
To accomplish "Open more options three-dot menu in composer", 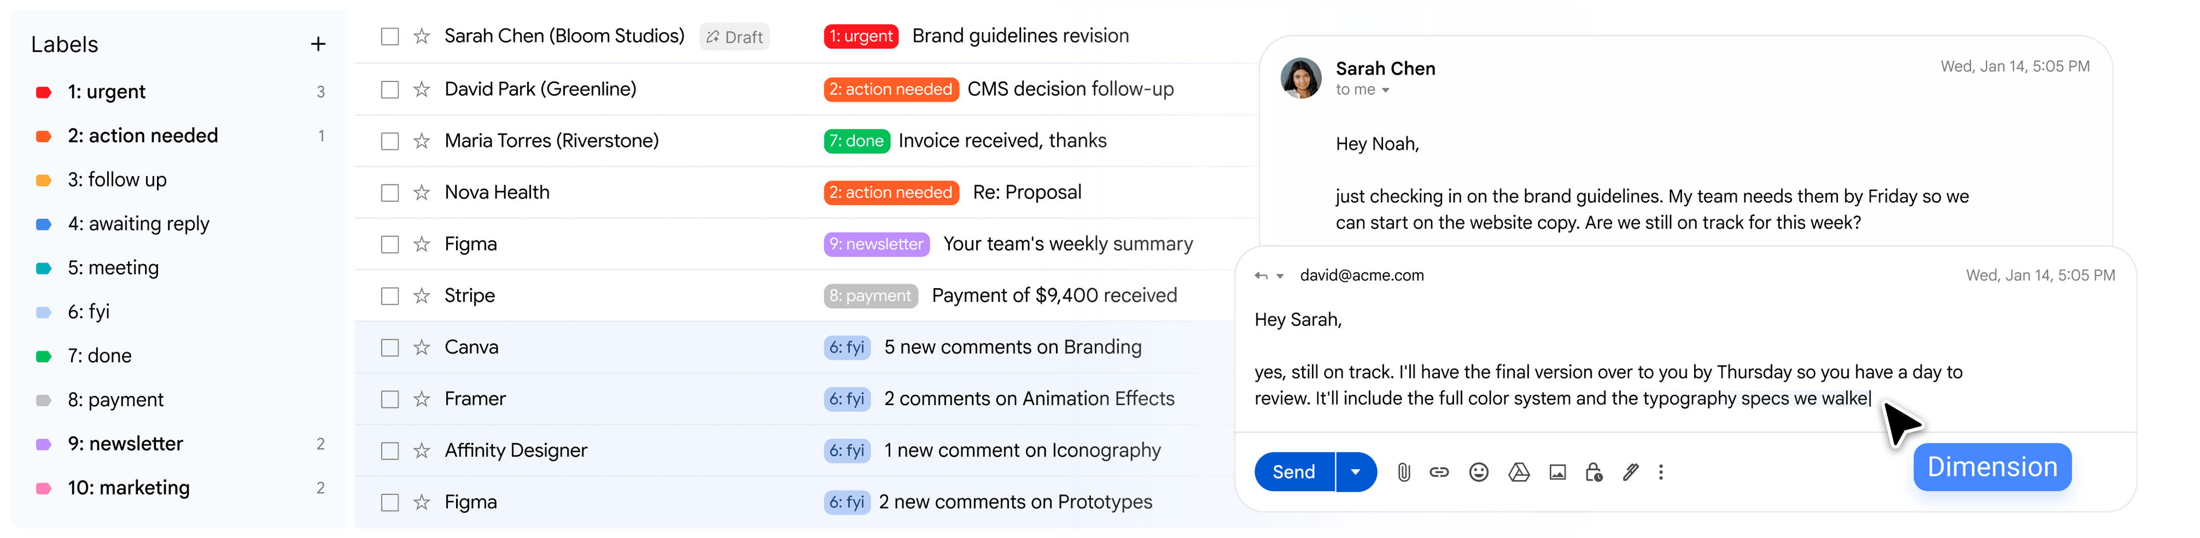I will click(x=1660, y=472).
